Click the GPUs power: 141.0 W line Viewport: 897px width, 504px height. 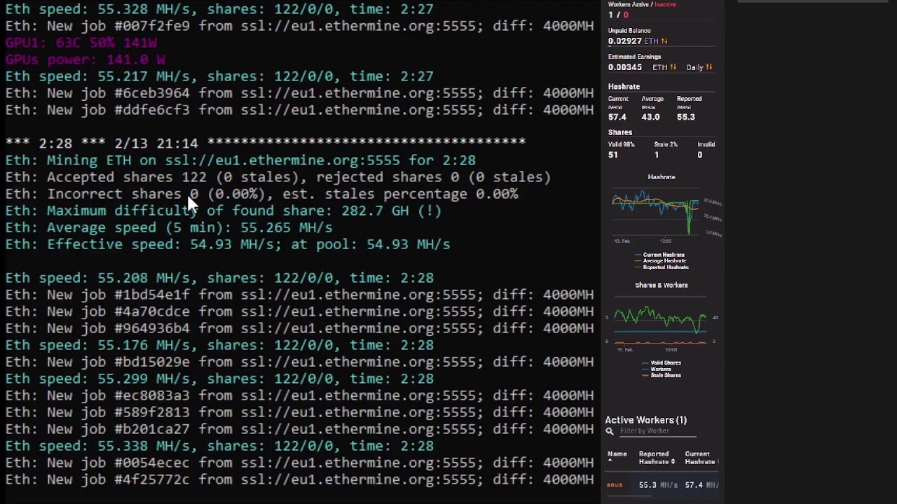(85, 59)
